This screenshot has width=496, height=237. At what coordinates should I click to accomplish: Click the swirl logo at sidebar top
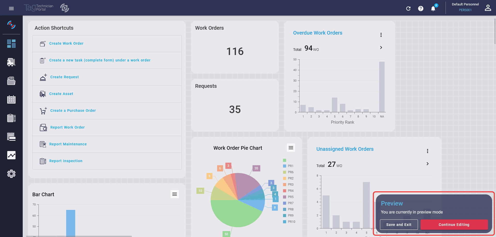click(11, 25)
